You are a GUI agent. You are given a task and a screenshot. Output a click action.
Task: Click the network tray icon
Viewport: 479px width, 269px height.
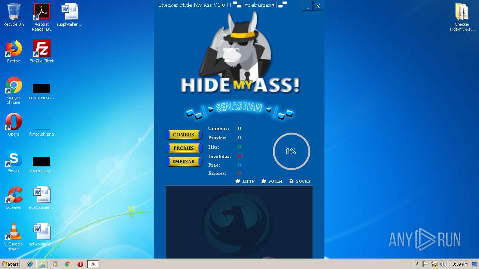[434, 264]
